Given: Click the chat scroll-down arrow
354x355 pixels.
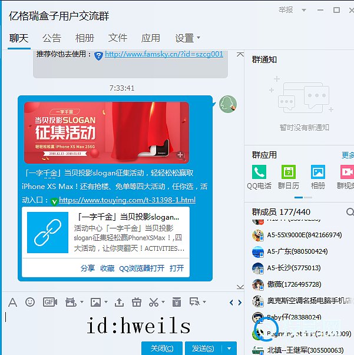Looking at the screenshot, I should [x=240, y=287].
